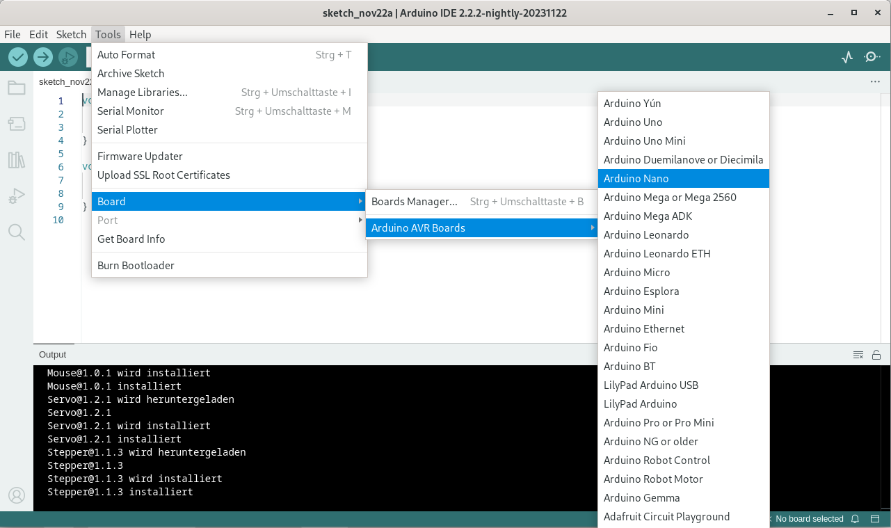
Task: Select Auto Format in Tools menu
Action: point(230,54)
